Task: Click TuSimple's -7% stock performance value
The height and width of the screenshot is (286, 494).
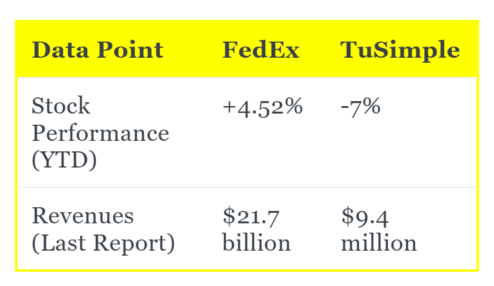Action: [360, 107]
